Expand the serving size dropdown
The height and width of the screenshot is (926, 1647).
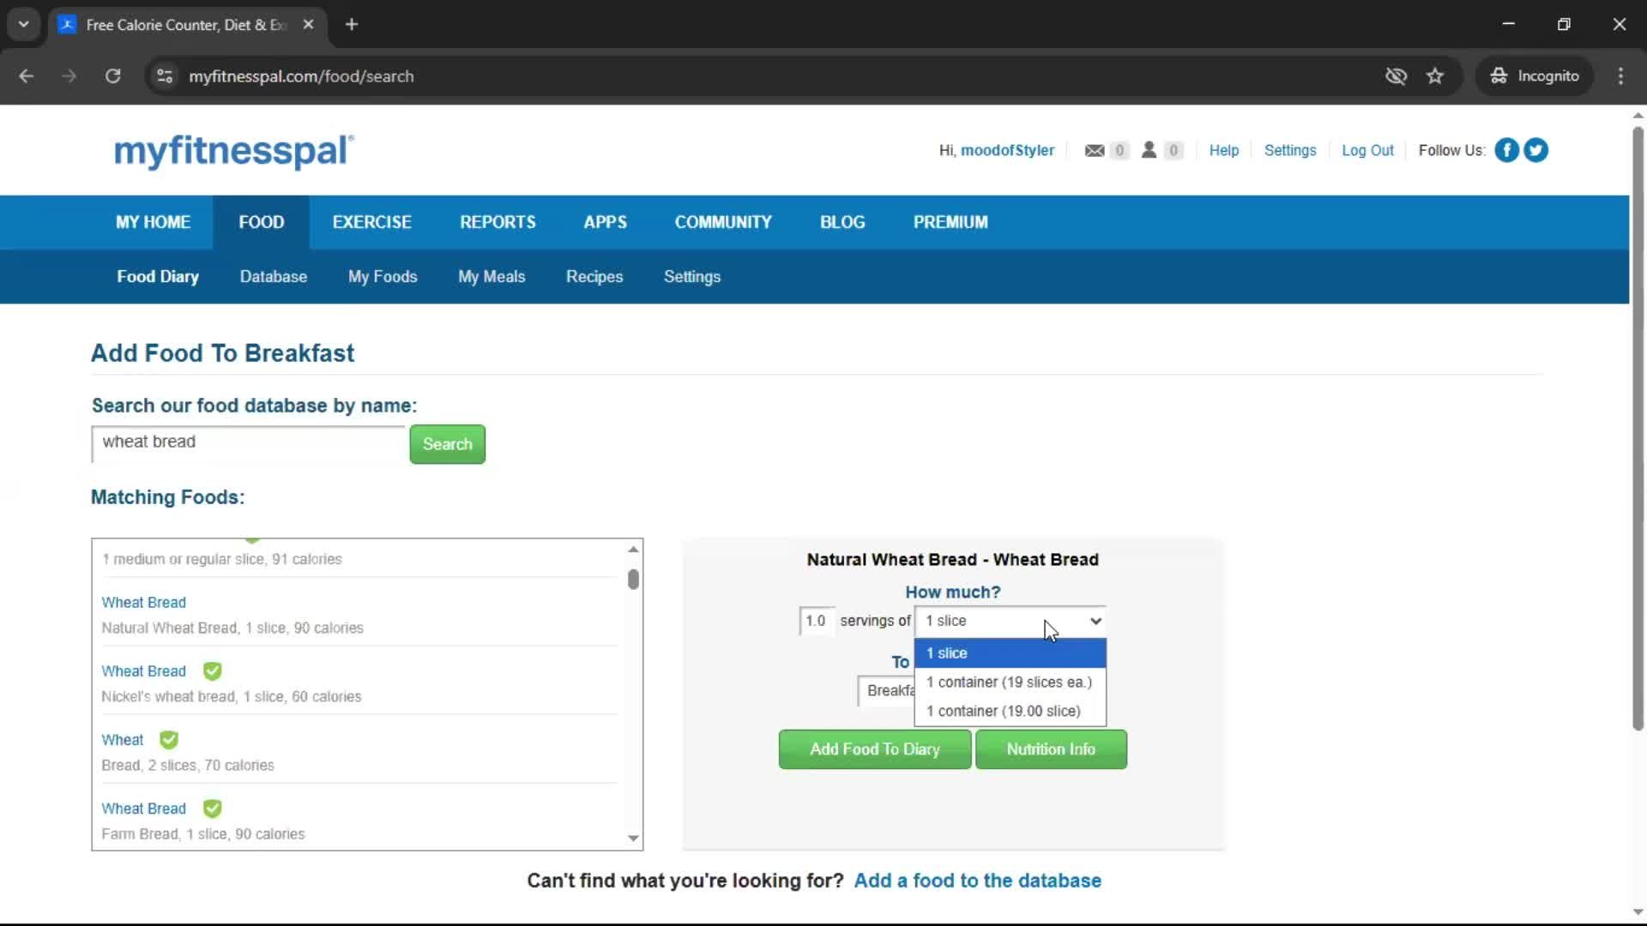coord(1011,621)
